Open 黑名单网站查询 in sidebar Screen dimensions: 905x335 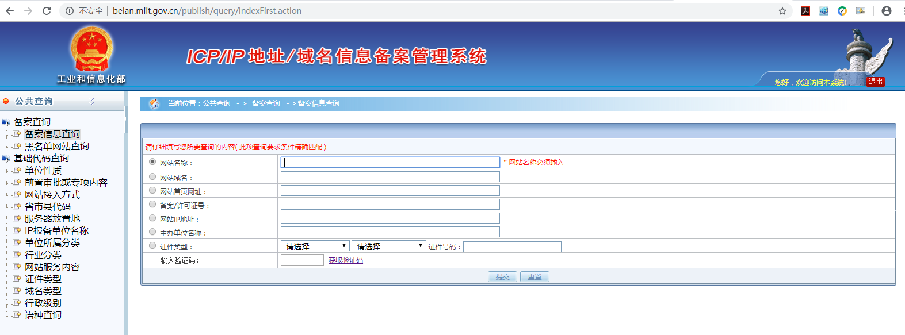coord(56,146)
